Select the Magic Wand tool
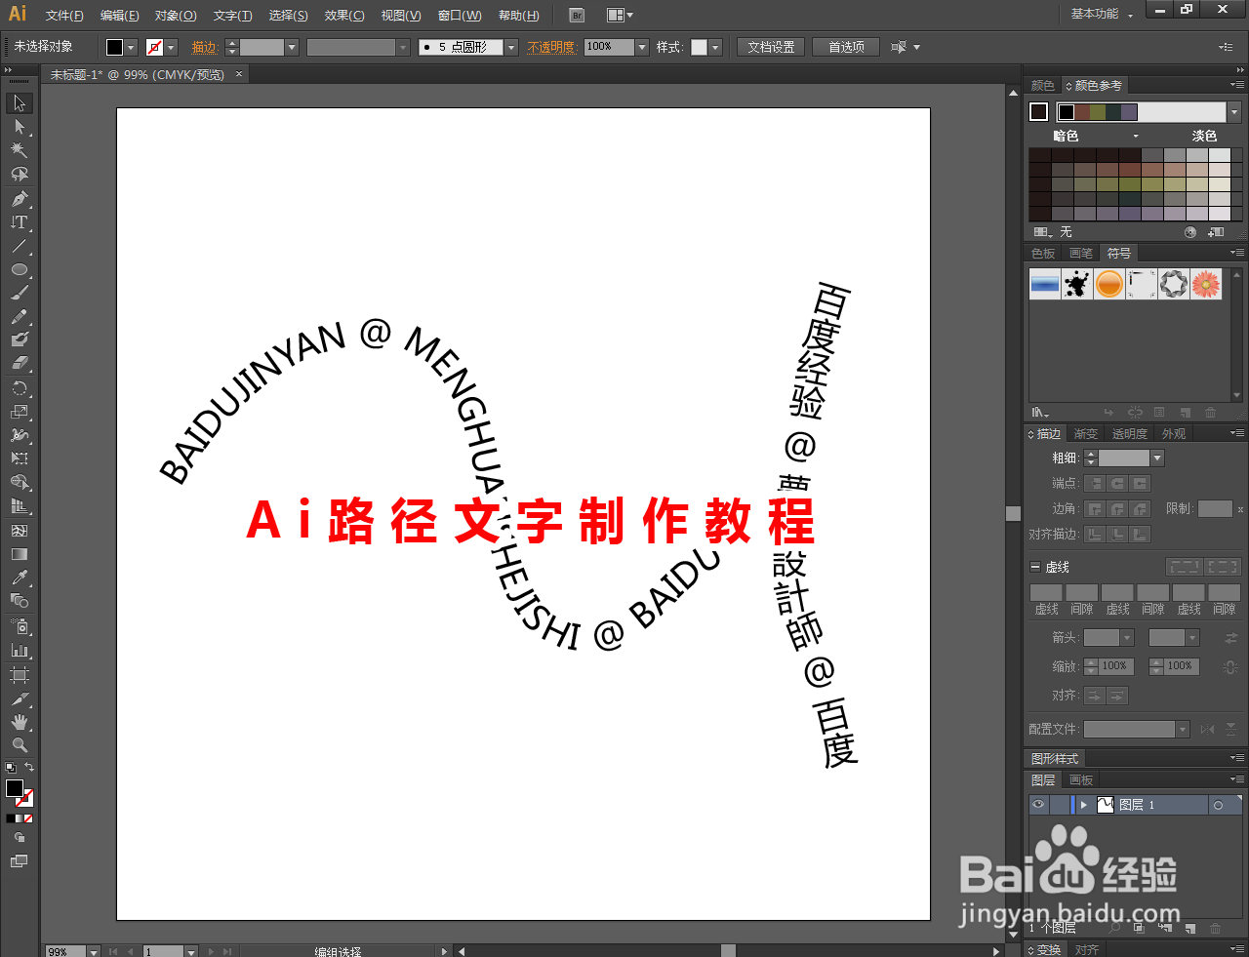The width and height of the screenshot is (1249, 957). [x=19, y=150]
